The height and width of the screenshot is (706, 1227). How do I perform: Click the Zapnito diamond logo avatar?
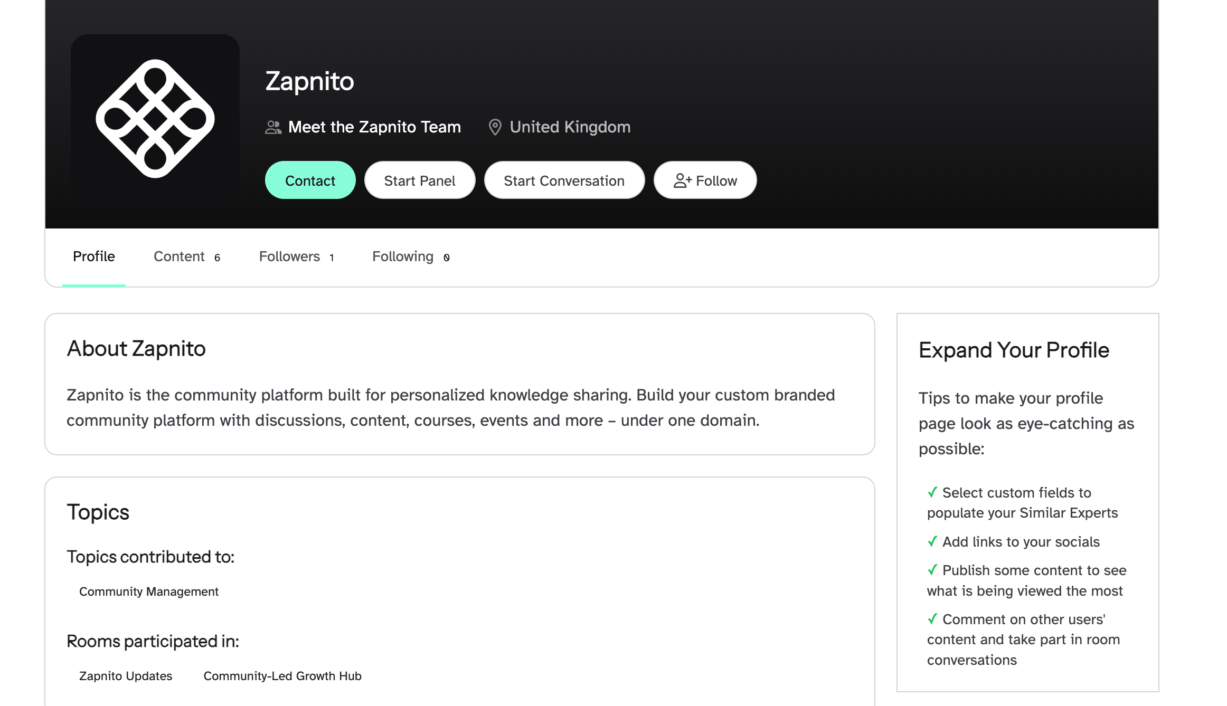pos(155,119)
